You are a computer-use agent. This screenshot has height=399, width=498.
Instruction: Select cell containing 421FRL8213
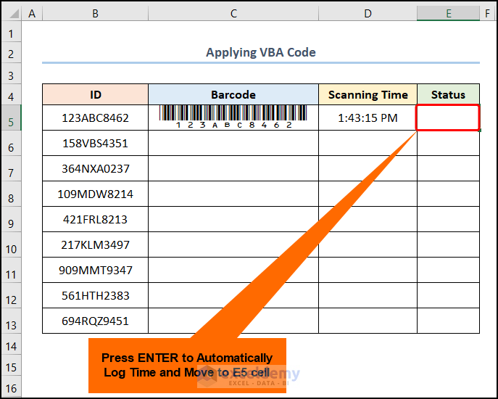click(x=95, y=219)
